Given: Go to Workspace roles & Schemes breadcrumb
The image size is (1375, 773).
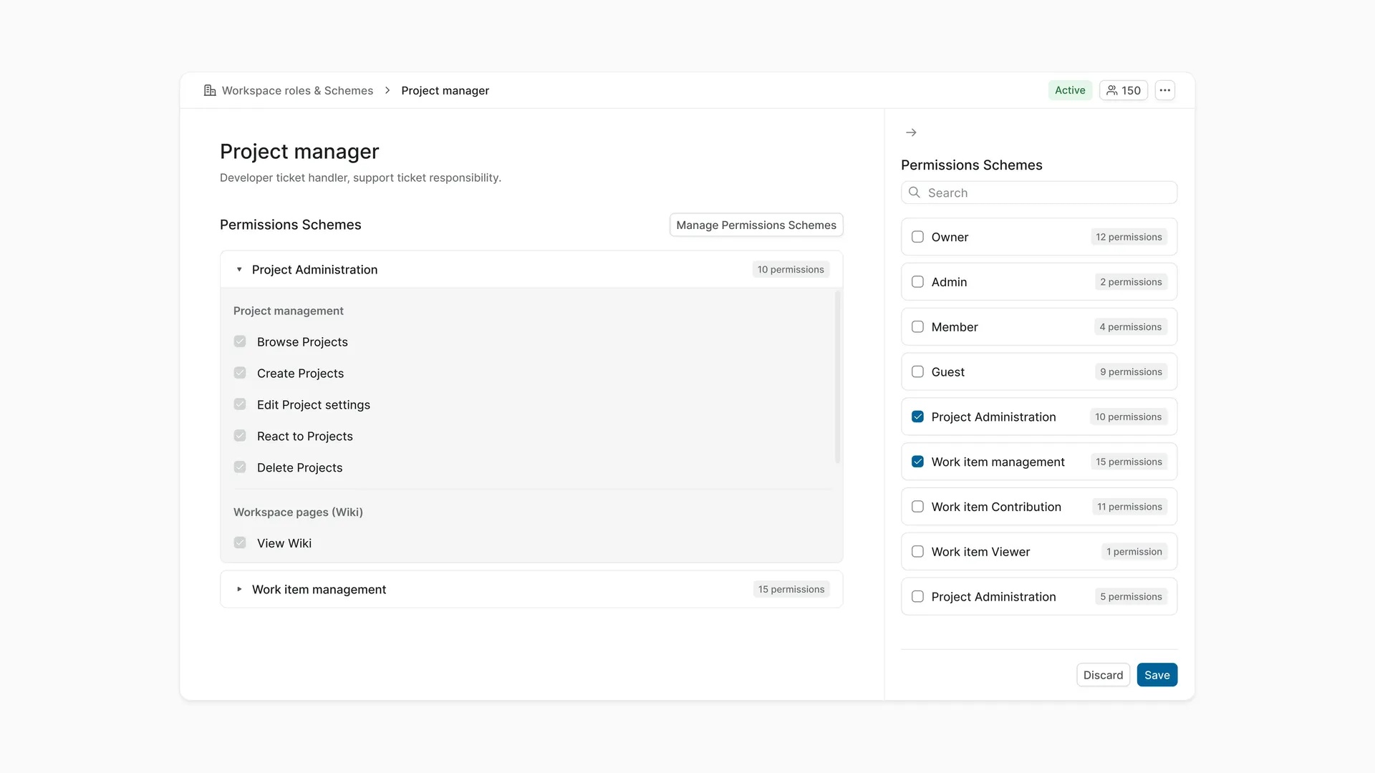Looking at the screenshot, I should click(x=297, y=90).
